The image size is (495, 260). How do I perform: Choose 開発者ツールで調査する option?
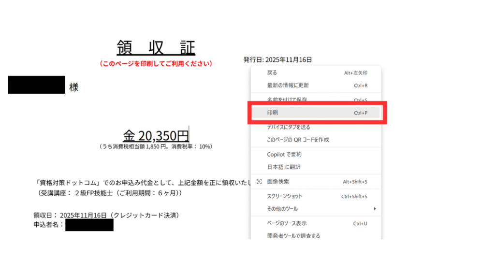[293, 236]
